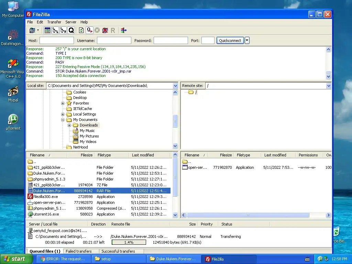Expand the Downloads tree node
352x264 pixels.
tap(69, 125)
